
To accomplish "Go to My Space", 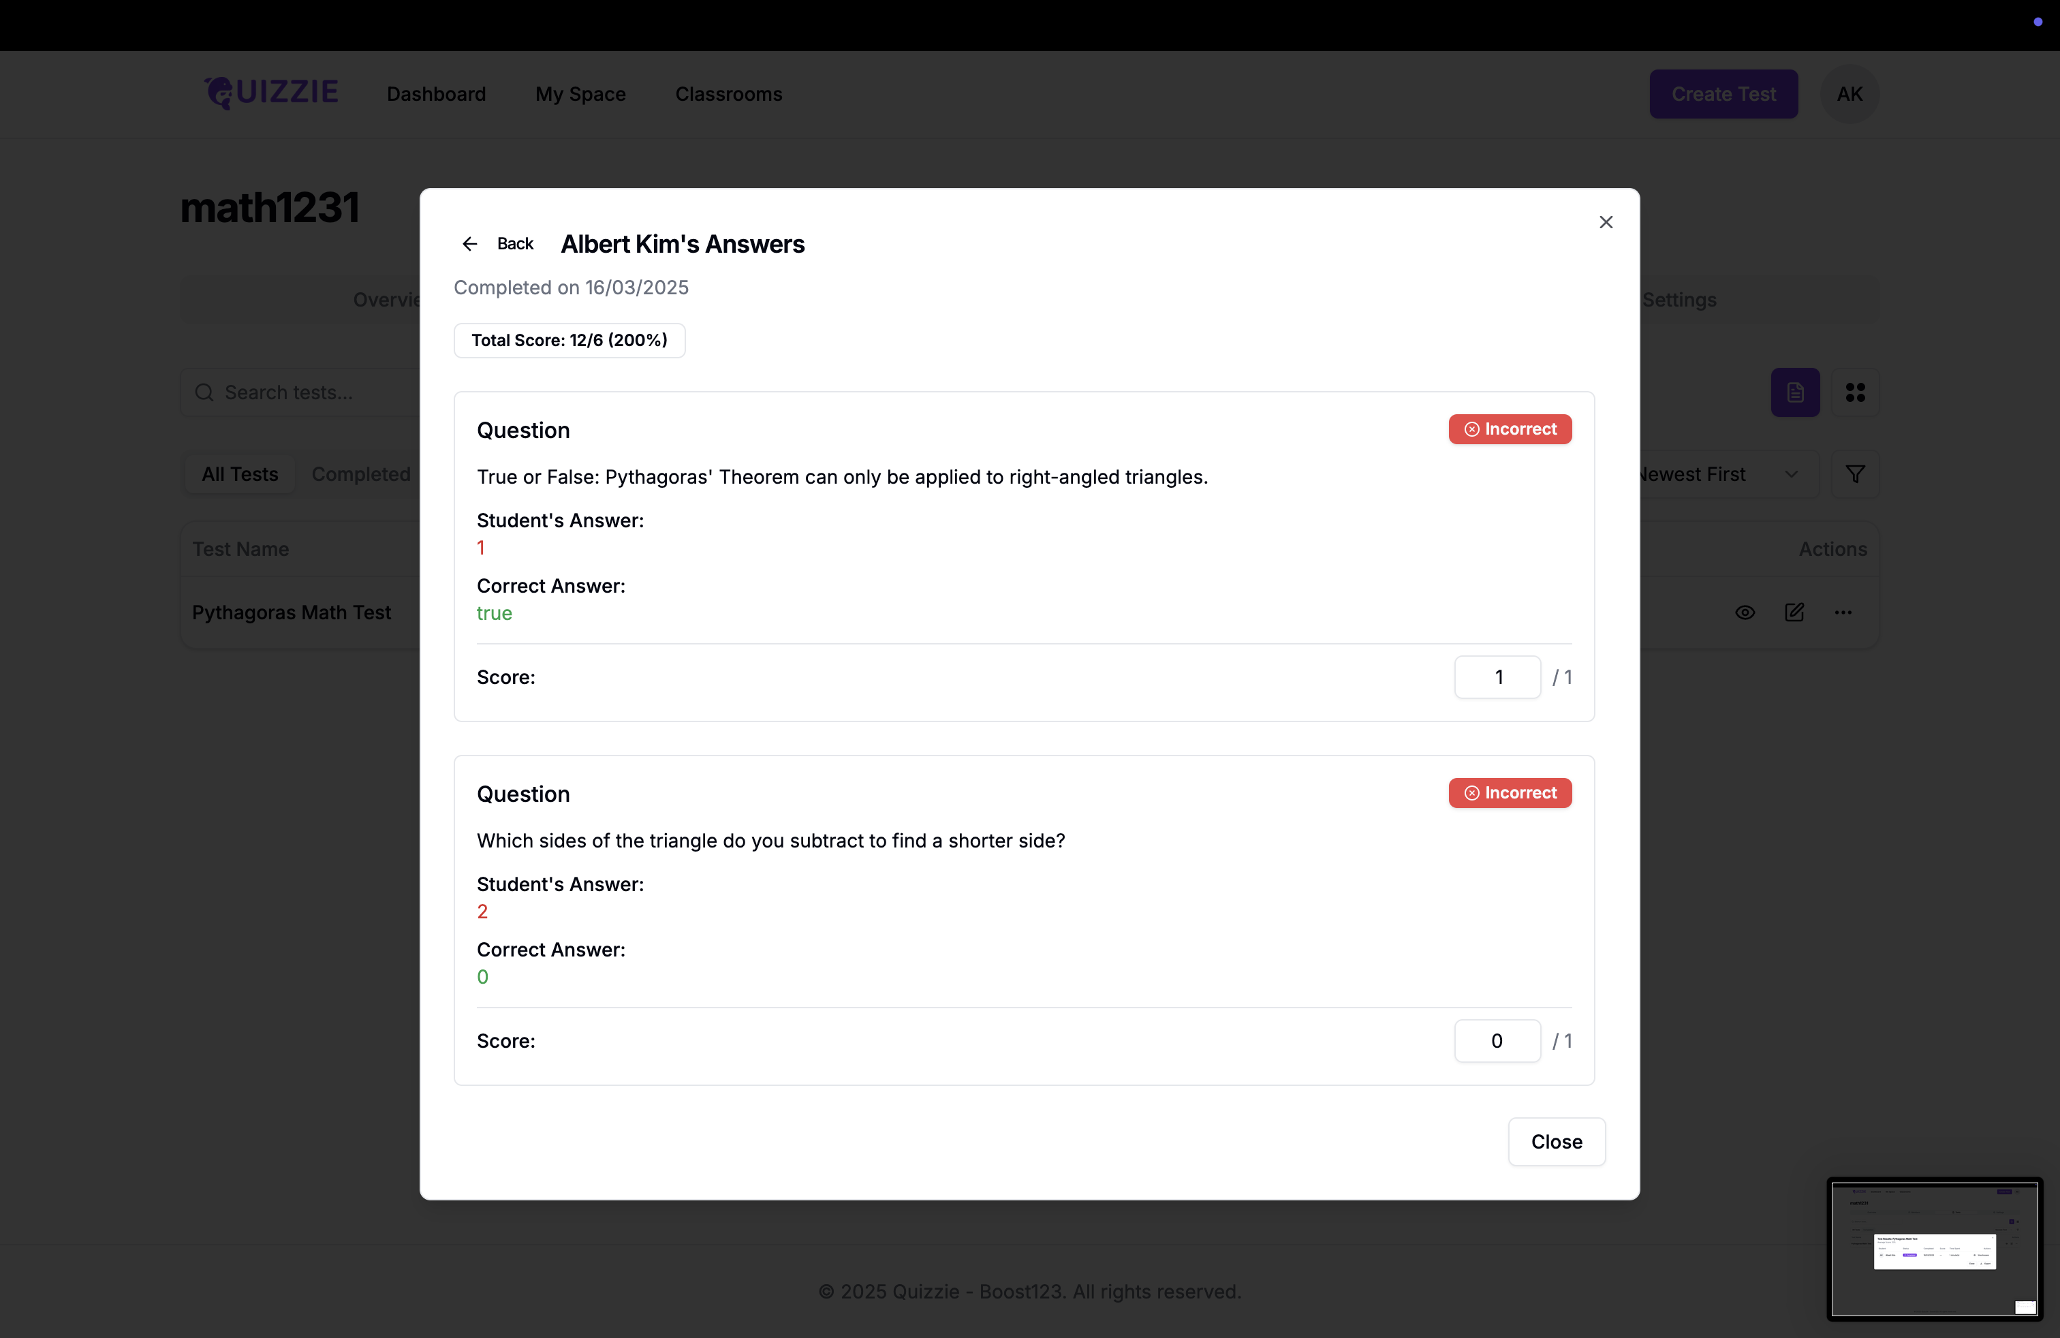I will pos(580,93).
